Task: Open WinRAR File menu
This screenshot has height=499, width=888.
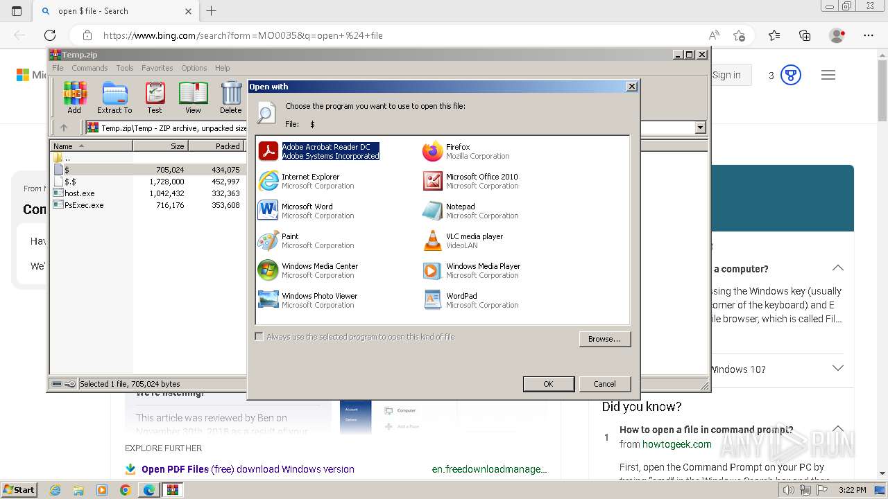Action: tap(58, 68)
